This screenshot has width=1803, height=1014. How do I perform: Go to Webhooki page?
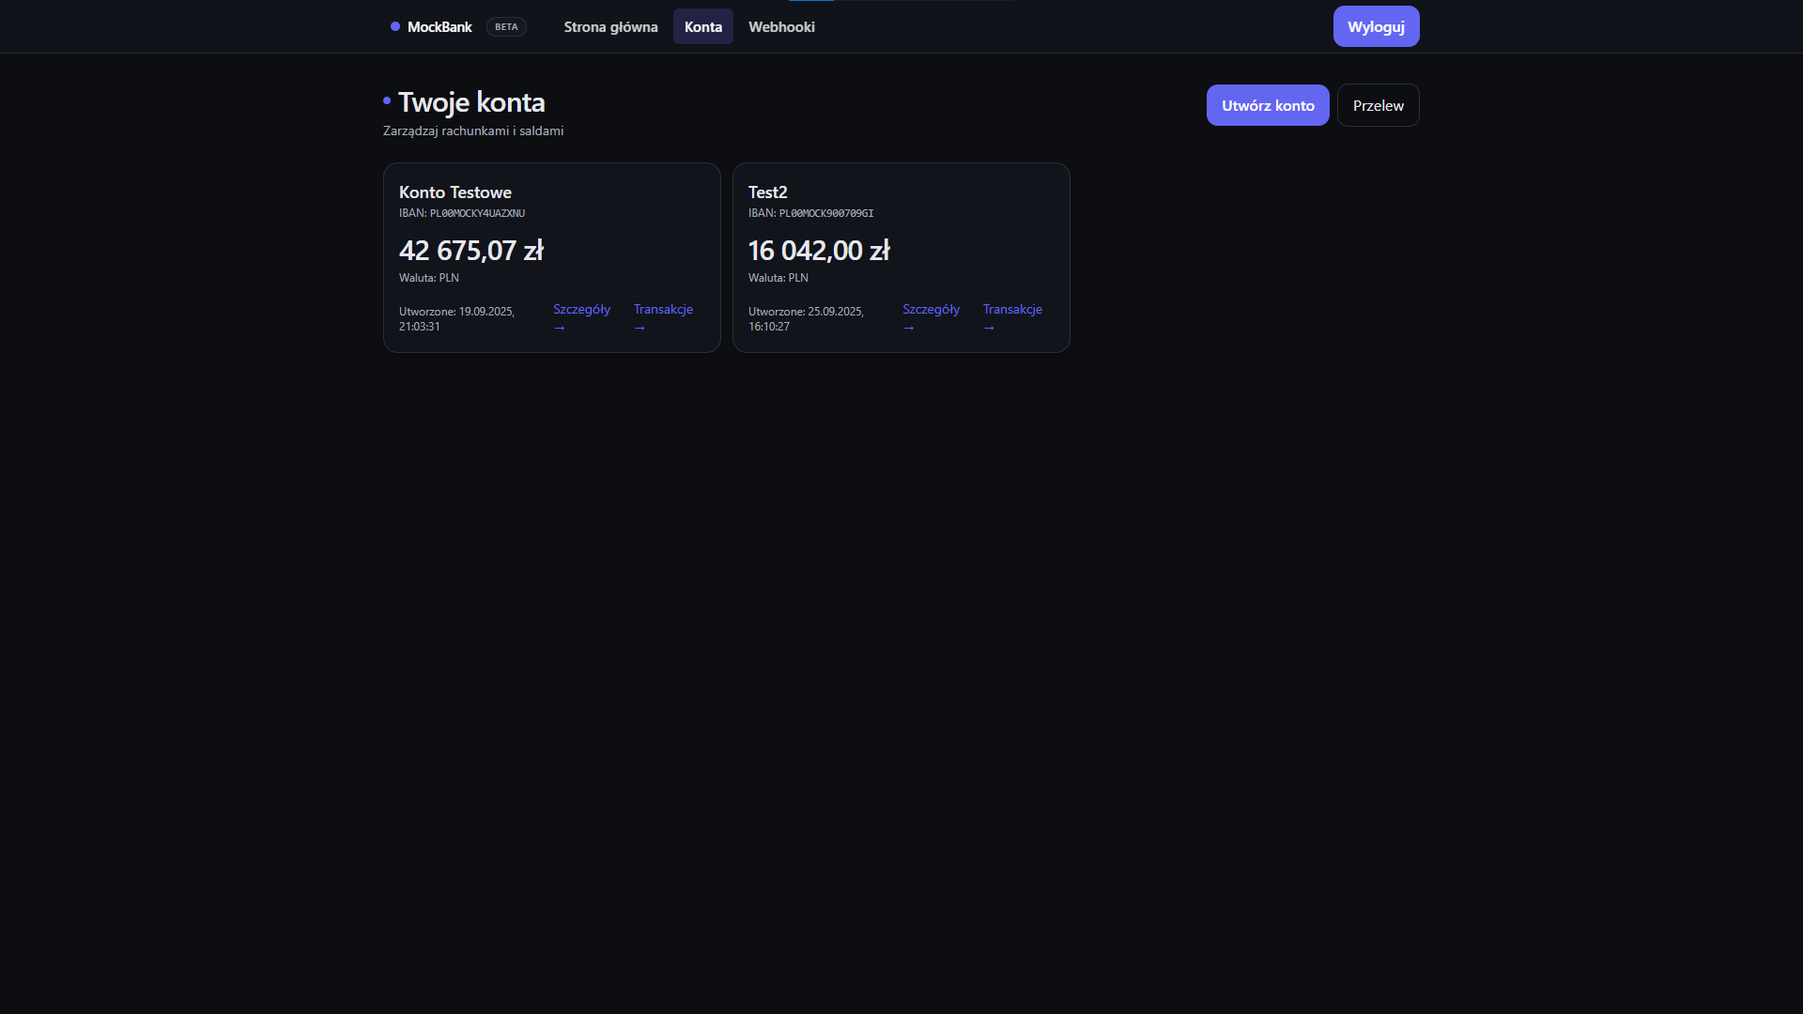[781, 26]
